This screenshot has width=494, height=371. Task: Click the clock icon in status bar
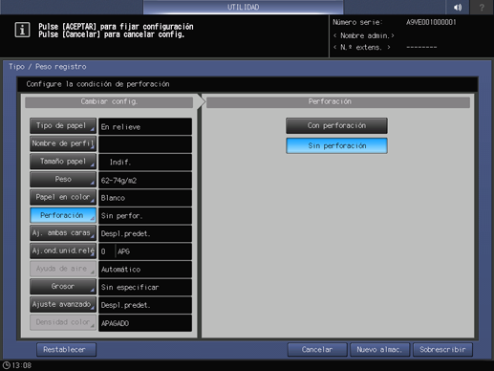(x=6, y=365)
